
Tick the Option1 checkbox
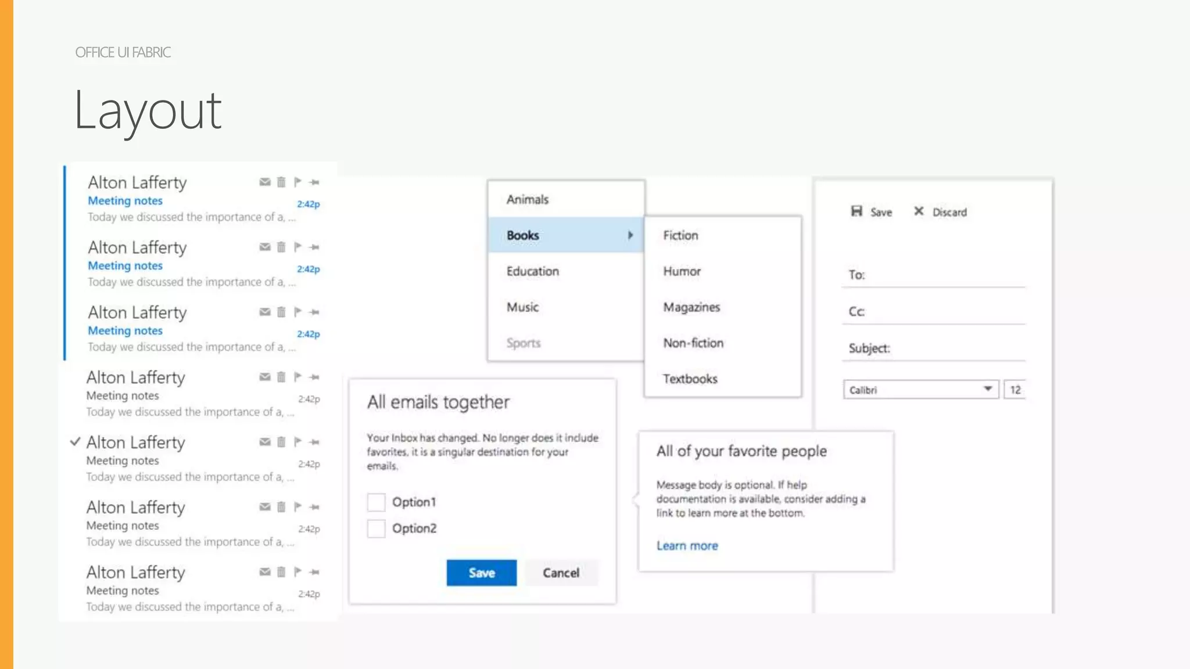[376, 502]
